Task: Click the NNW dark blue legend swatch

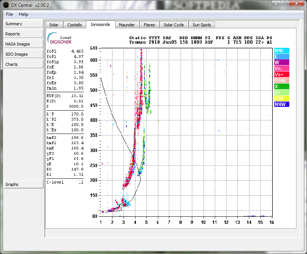Action: [282, 104]
